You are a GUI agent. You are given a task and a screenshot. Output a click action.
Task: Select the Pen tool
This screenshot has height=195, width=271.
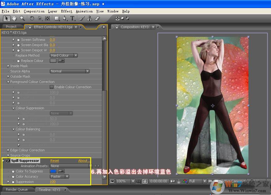point(65,19)
